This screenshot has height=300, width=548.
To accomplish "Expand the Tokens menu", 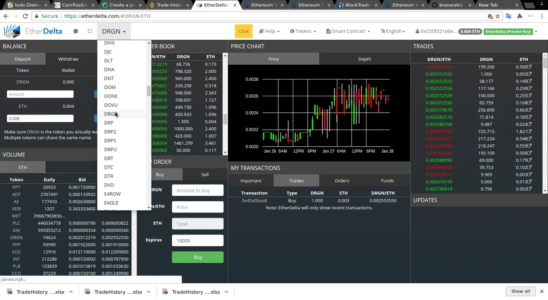I will click(303, 31).
